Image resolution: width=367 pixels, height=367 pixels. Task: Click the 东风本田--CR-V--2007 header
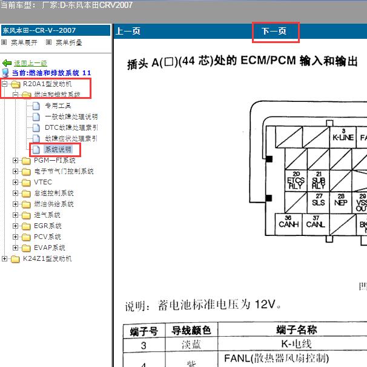coord(56,30)
